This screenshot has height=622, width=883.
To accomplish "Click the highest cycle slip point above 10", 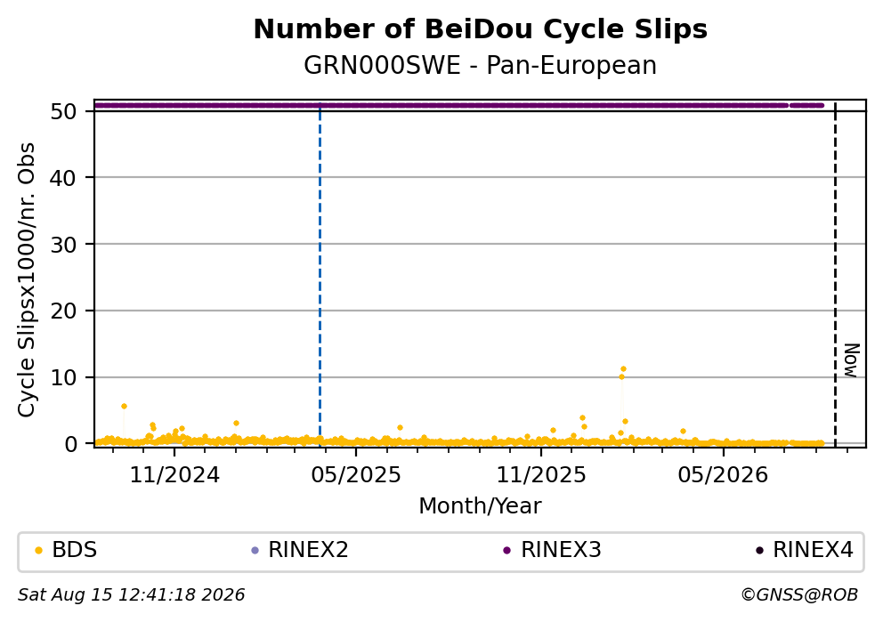I will coord(623,369).
